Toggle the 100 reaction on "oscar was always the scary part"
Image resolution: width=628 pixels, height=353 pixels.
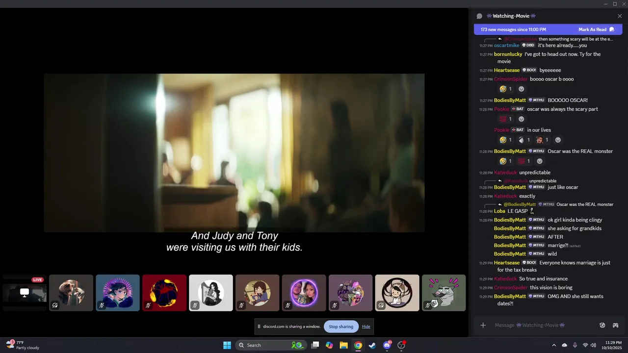click(505, 119)
